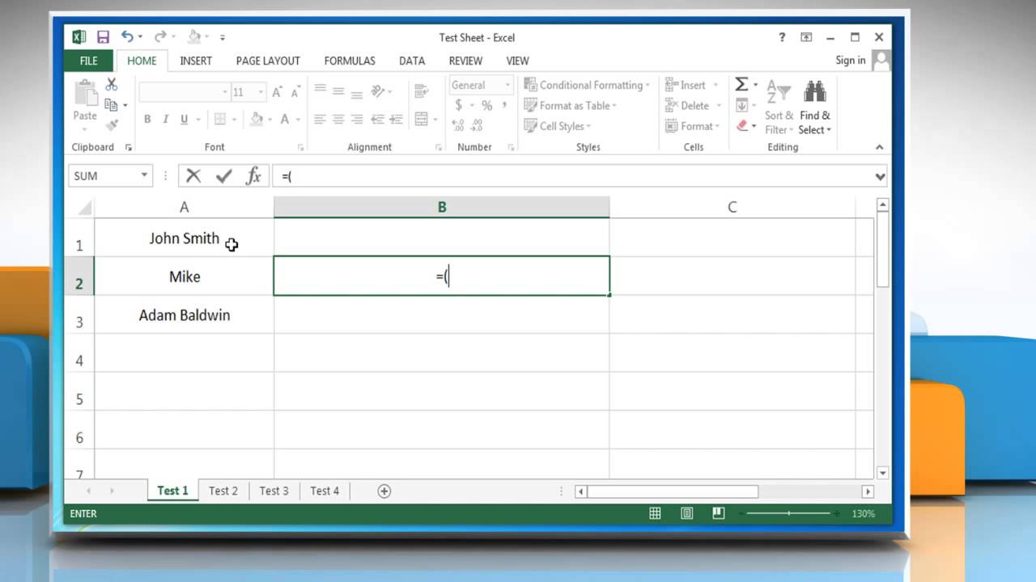Click the Wrap Text icon

pos(421,91)
